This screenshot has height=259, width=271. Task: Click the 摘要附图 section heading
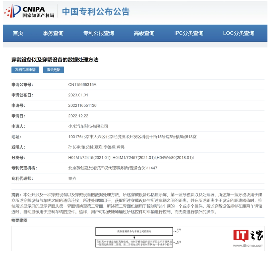19,220
